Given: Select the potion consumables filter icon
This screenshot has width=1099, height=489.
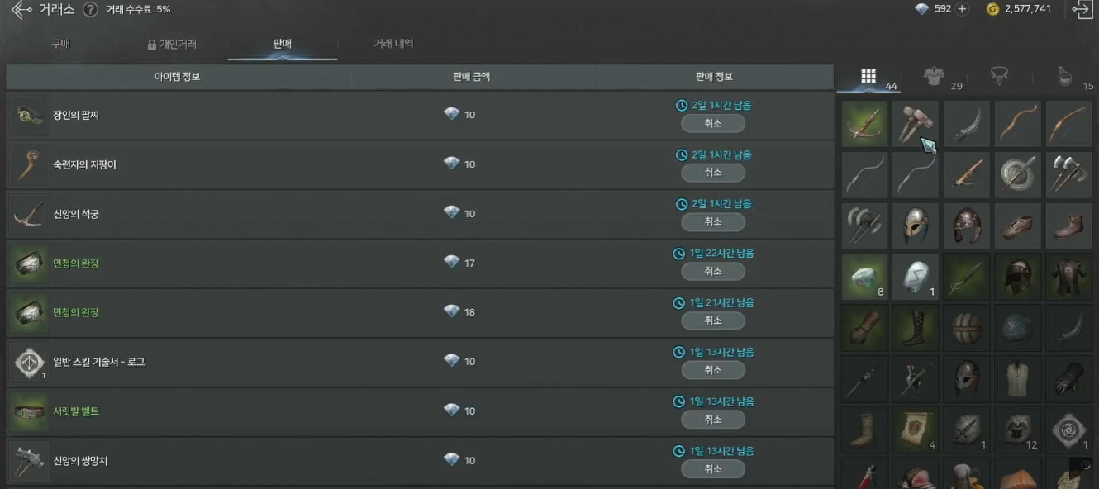Looking at the screenshot, I should tap(1066, 77).
